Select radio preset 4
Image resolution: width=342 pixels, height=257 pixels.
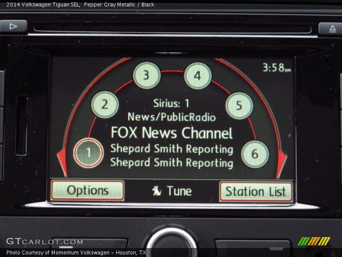(x=198, y=76)
